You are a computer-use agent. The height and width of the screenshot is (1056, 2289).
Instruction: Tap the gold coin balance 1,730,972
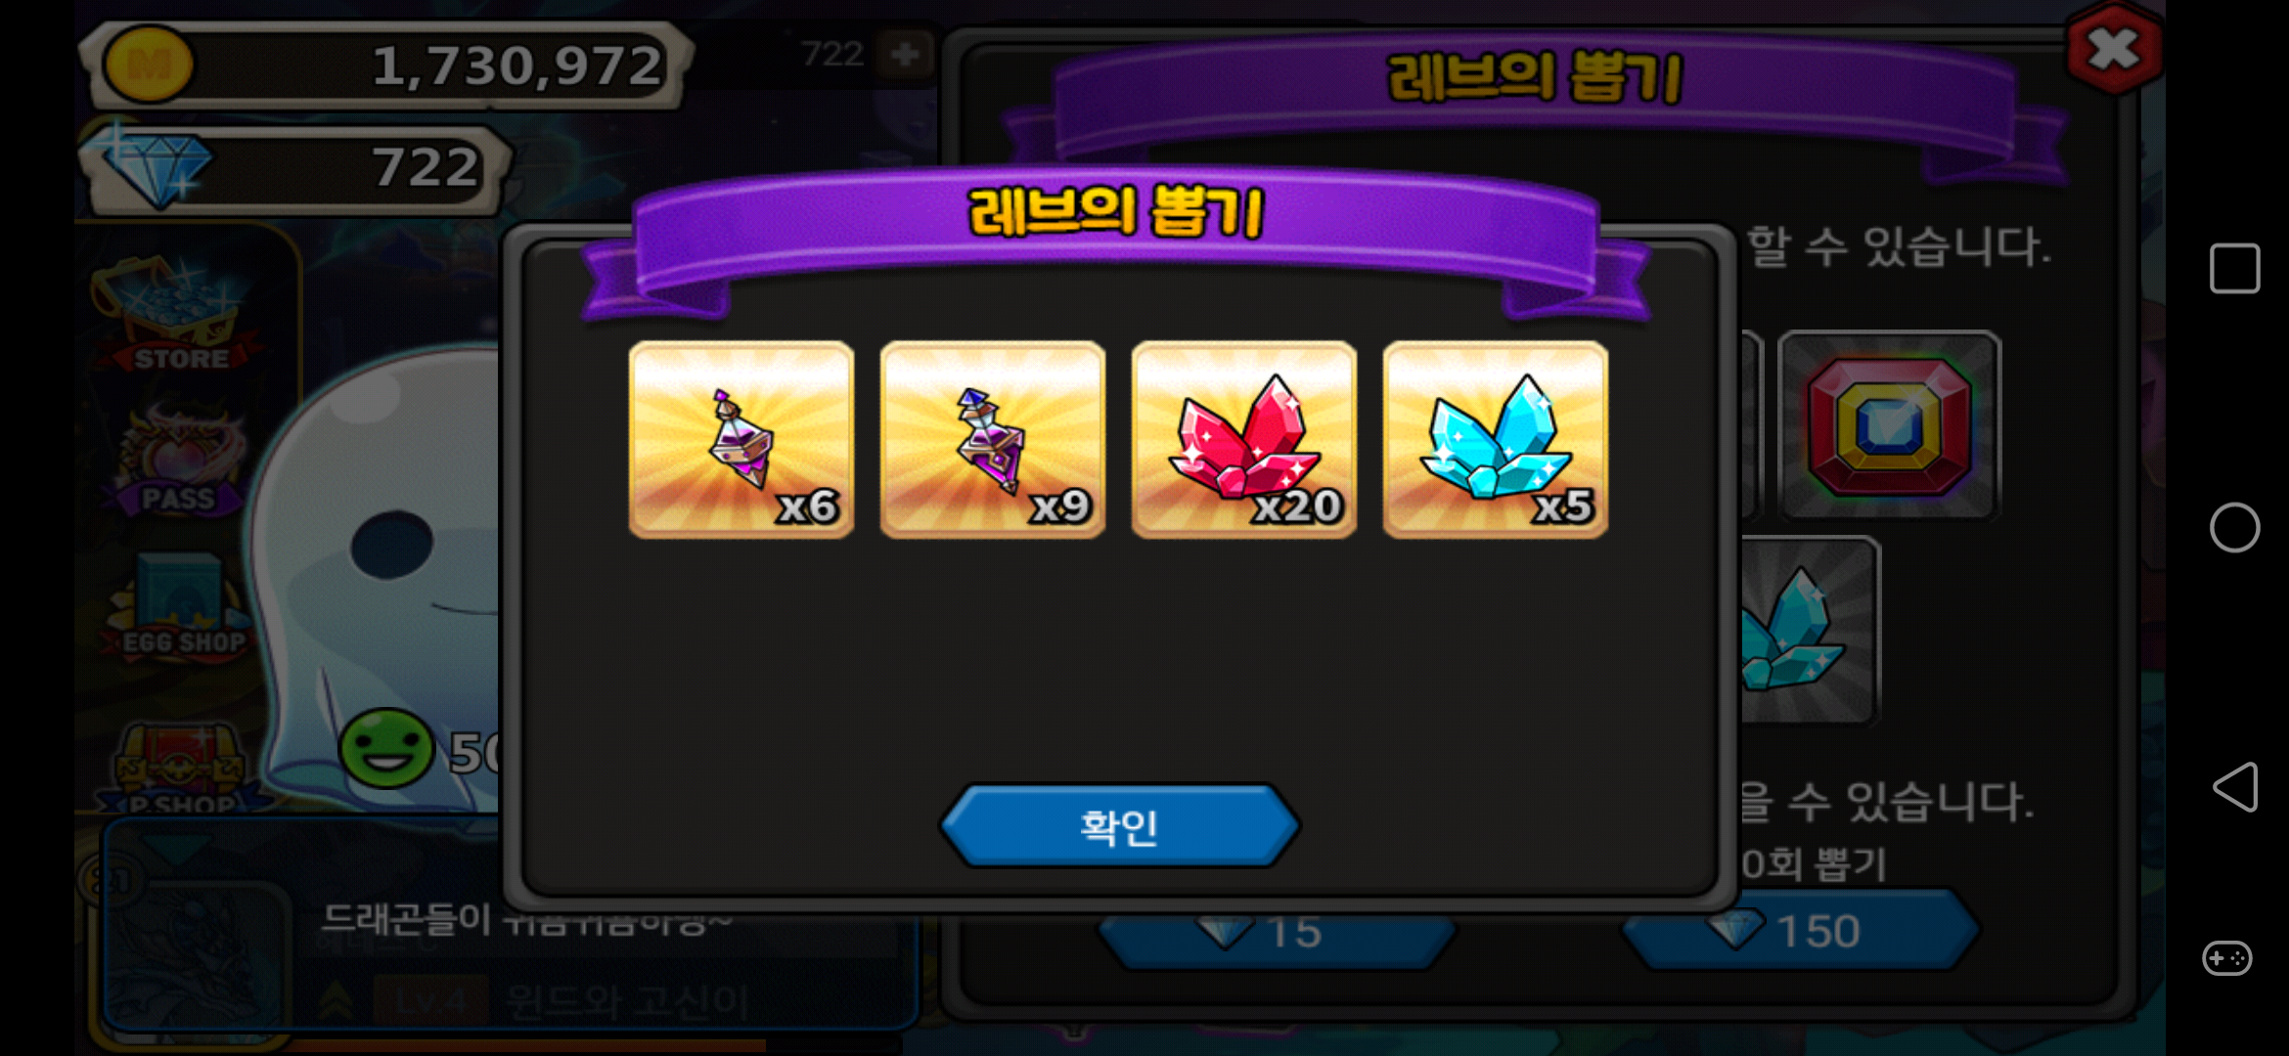point(387,66)
